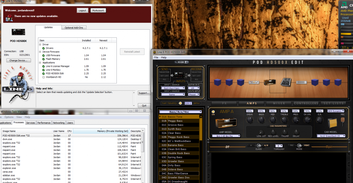Viewport: 353px width, 183px height.
Task: Toggle Receive SELECTED button
Action: click(196, 72)
